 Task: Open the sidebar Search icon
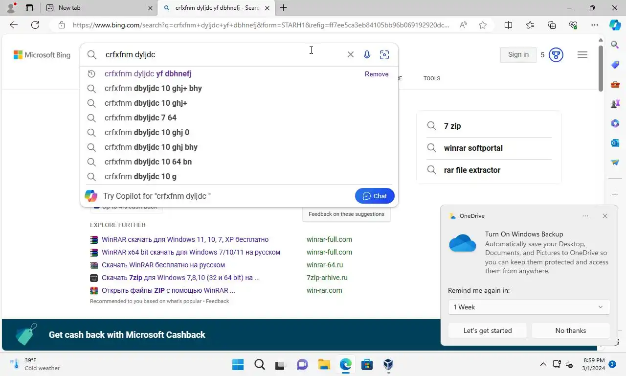click(x=615, y=45)
